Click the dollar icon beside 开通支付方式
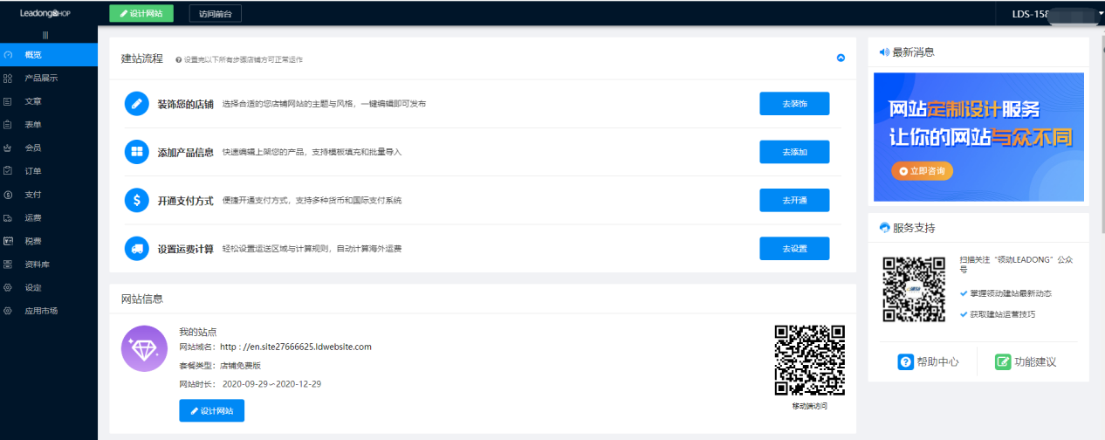Image resolution: width=1105 pixels, height=440 pixels. coord(137,200)
